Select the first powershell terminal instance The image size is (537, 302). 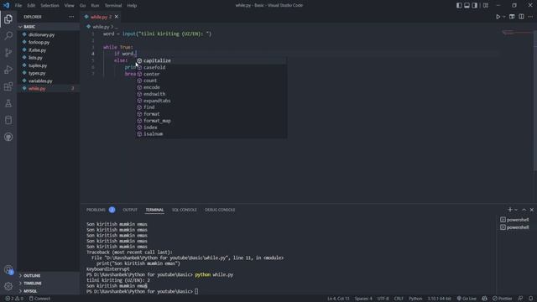(514, 220)
